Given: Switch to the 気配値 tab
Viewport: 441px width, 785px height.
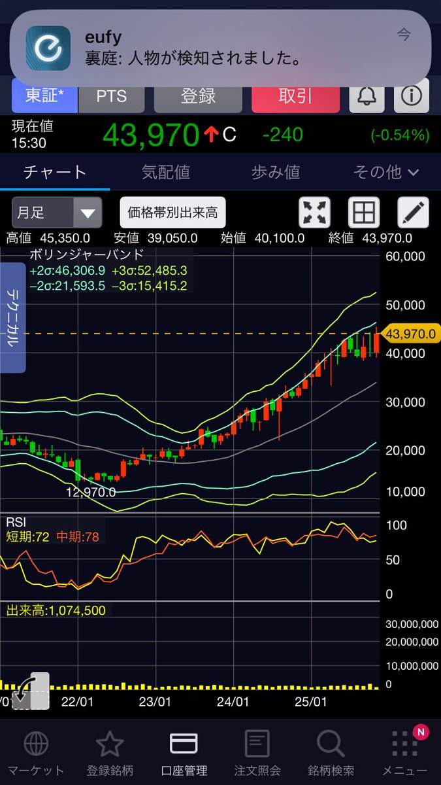Looking at the screenshot, I should pyautogui.click(x=166, y=172).
